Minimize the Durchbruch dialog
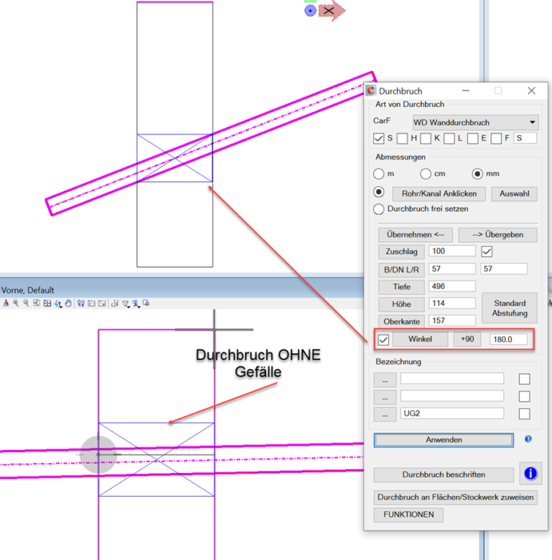 (466, 91)
